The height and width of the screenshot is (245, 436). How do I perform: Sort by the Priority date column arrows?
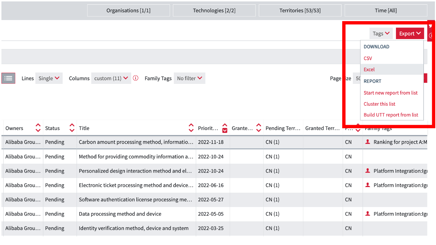(x=225, y=128)
